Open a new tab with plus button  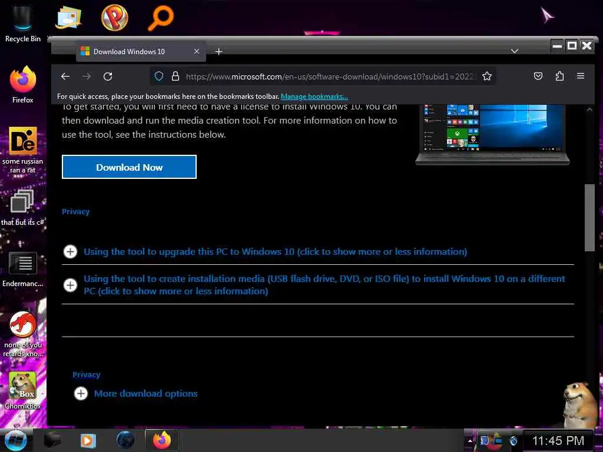tap(219, 52)
